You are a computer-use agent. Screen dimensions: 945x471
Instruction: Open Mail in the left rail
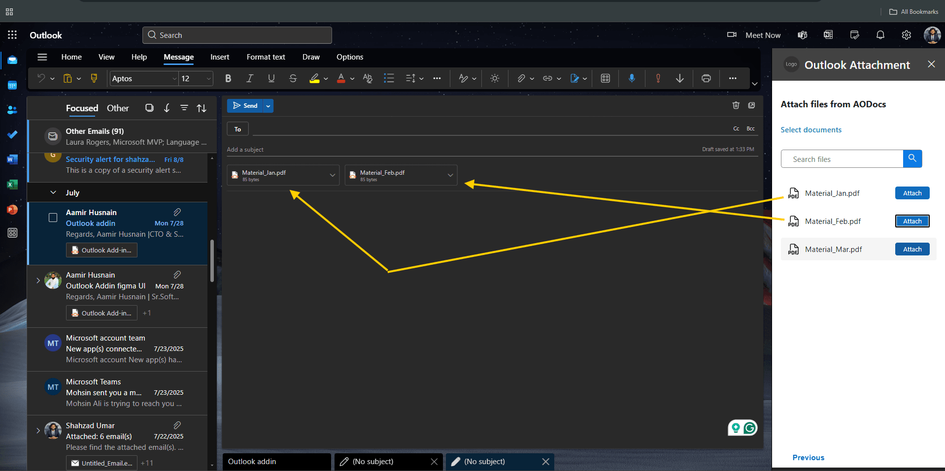12,60
